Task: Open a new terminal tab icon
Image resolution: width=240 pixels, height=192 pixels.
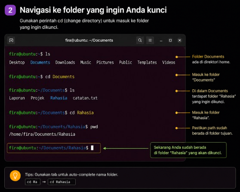Action: coord(11,40)
